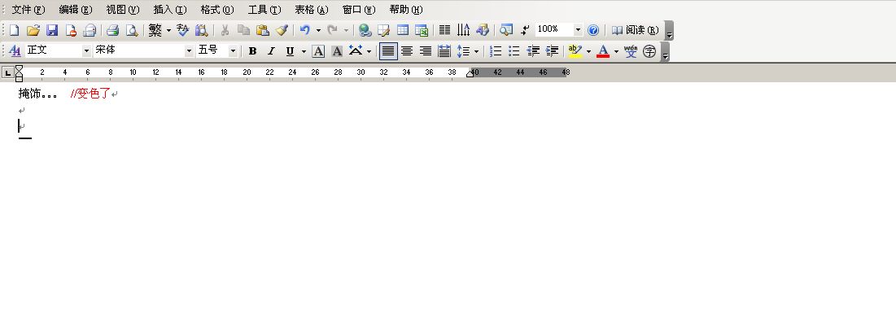
Task: Apply numbered list formatting
Action: [496, 51]
